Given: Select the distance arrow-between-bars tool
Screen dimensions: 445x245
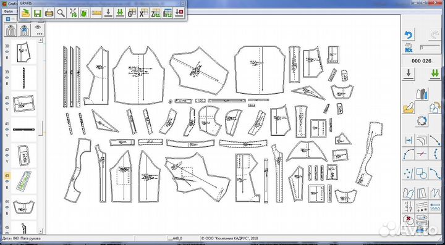Looking at the screenshot, I should (x=409, y=140).
